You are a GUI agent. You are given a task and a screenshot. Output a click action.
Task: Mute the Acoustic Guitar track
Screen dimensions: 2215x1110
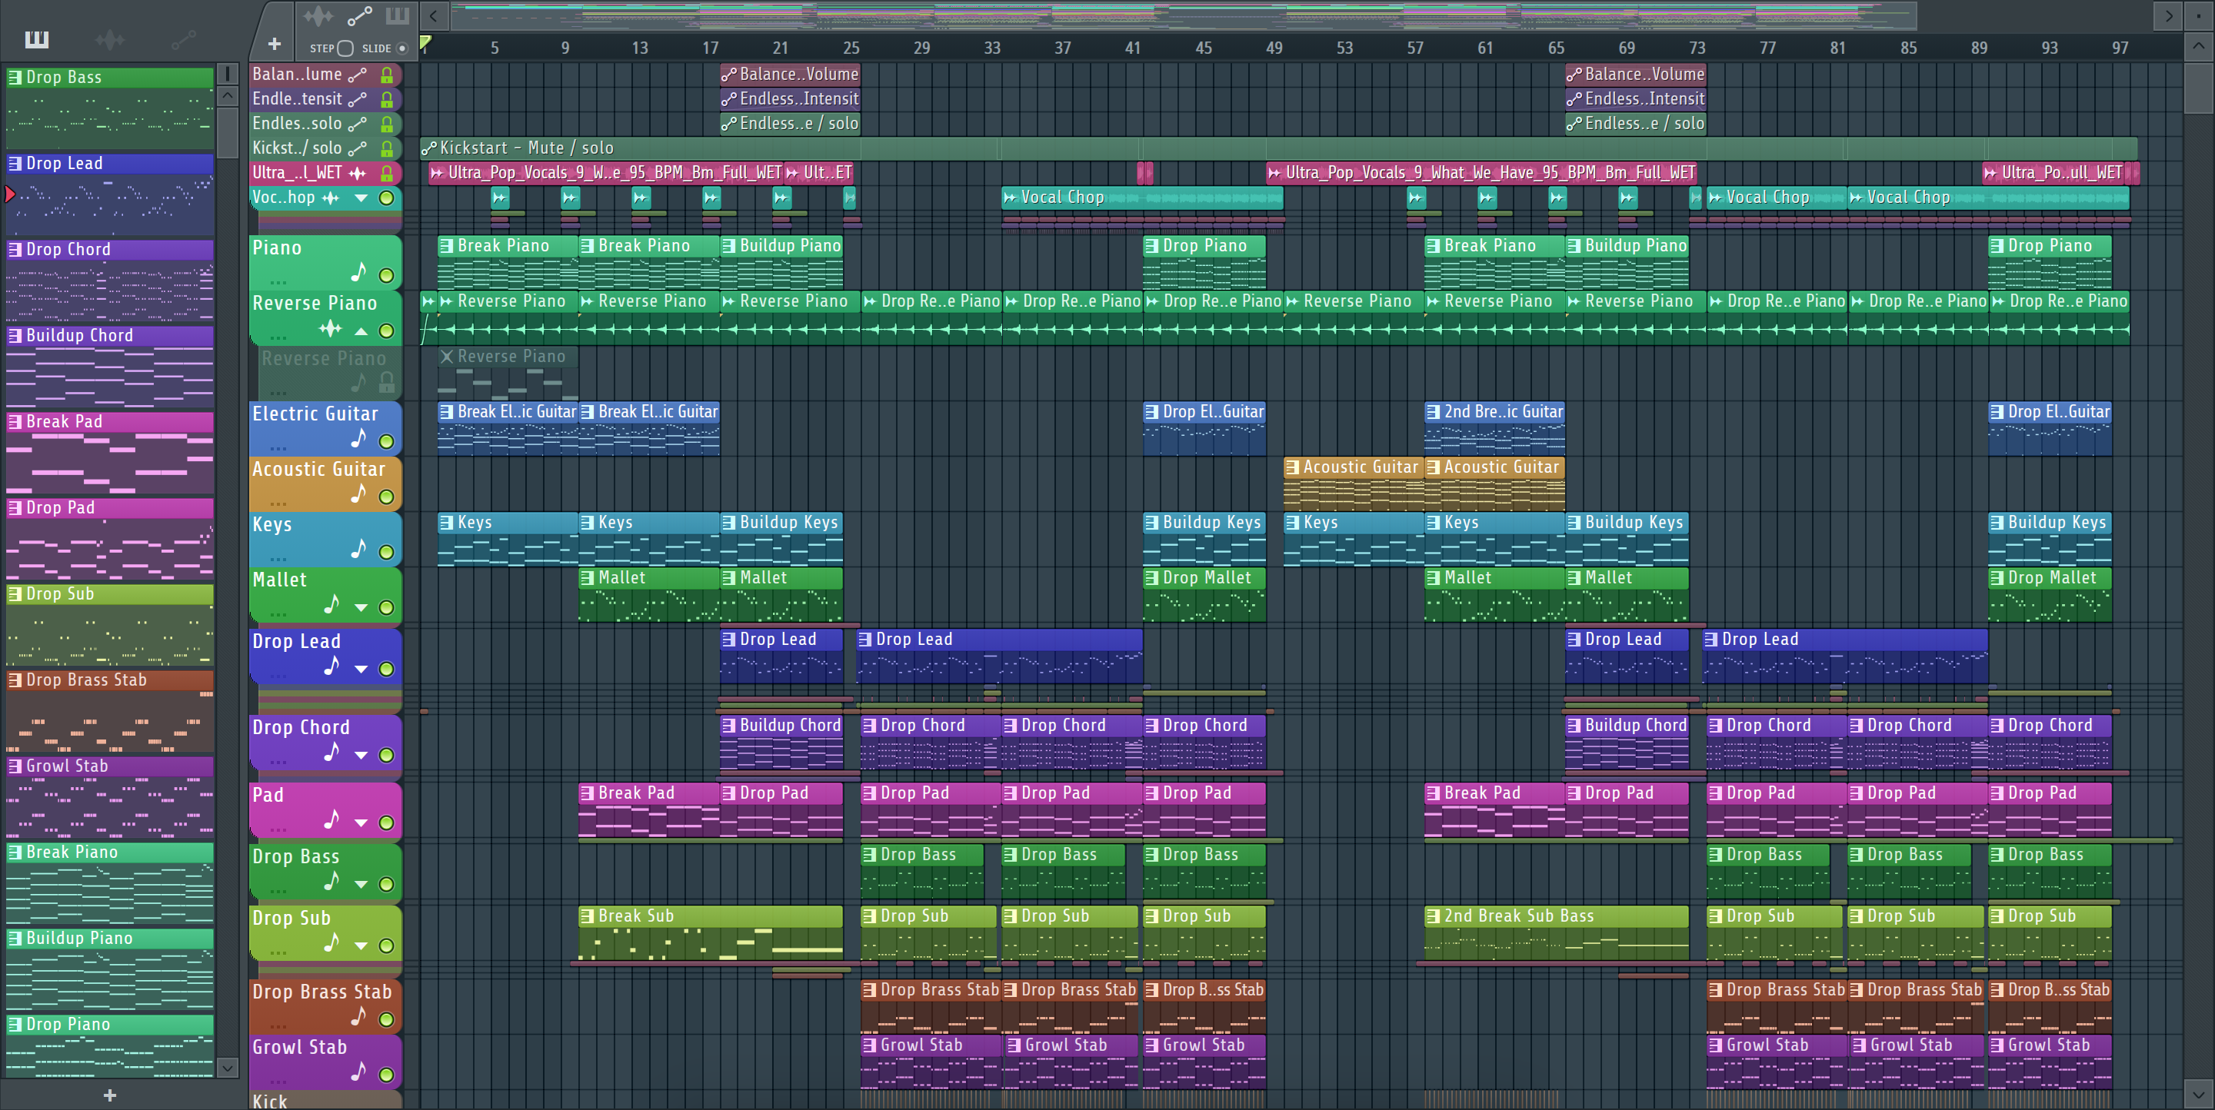(387, 497)
